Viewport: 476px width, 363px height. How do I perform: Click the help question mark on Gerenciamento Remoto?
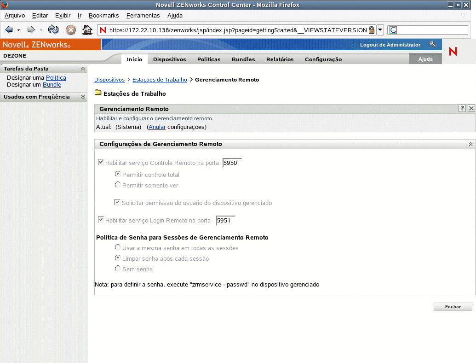(x=462, y=108)
